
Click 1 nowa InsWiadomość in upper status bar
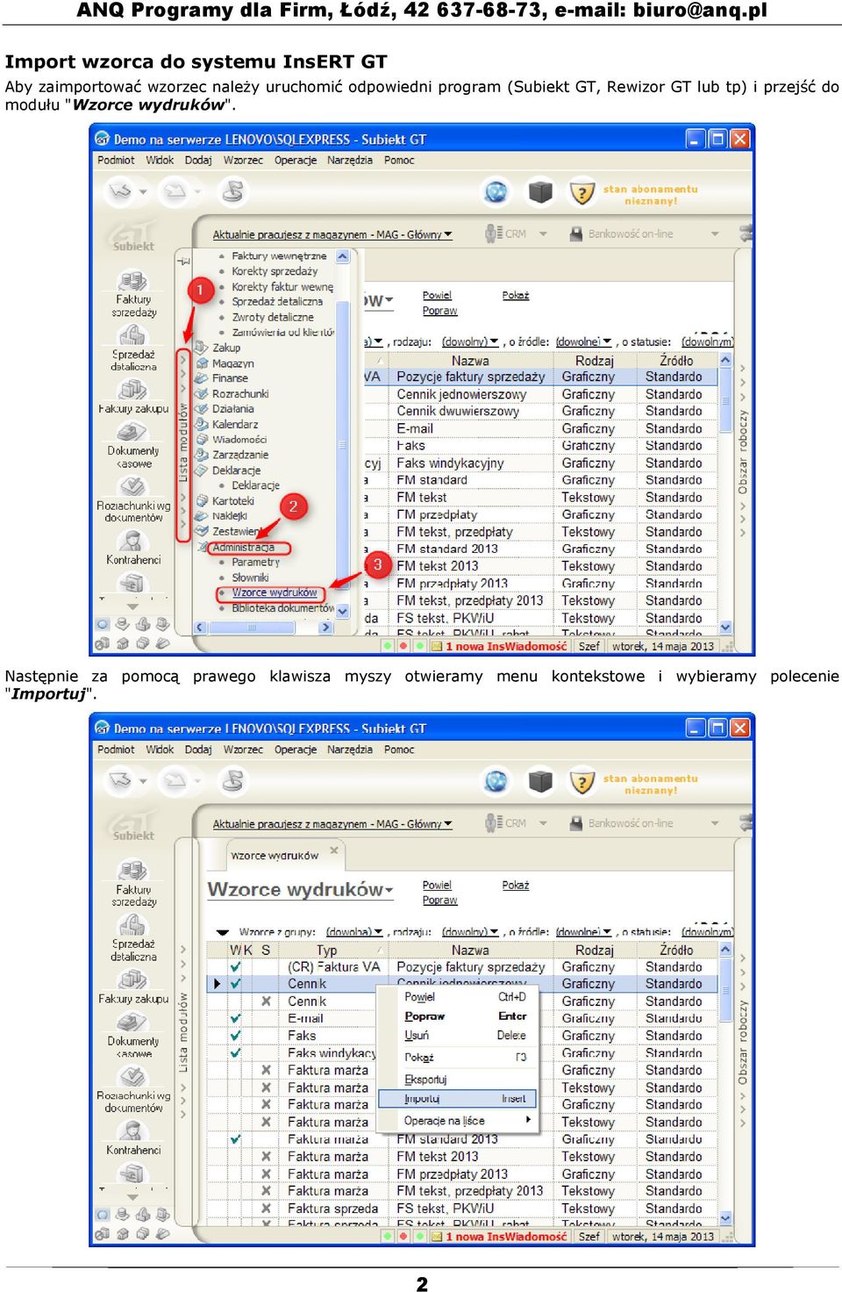pos(506,646)
